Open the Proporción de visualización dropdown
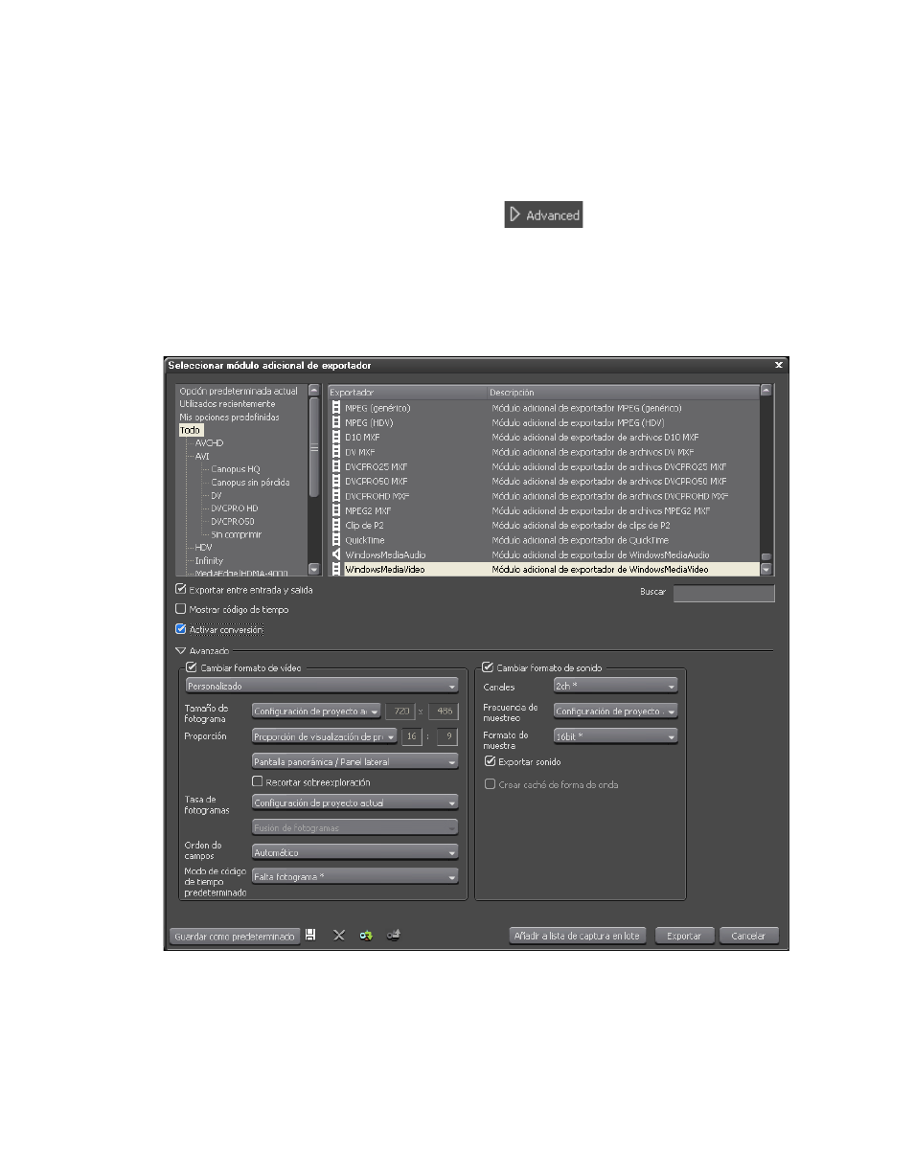 (324, 736)
